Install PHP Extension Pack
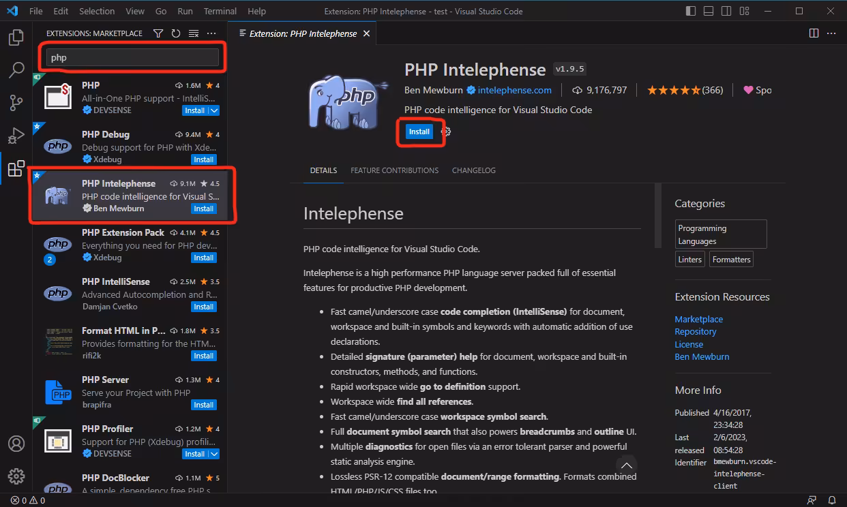 pyautogui.click(x=203, y=258)
